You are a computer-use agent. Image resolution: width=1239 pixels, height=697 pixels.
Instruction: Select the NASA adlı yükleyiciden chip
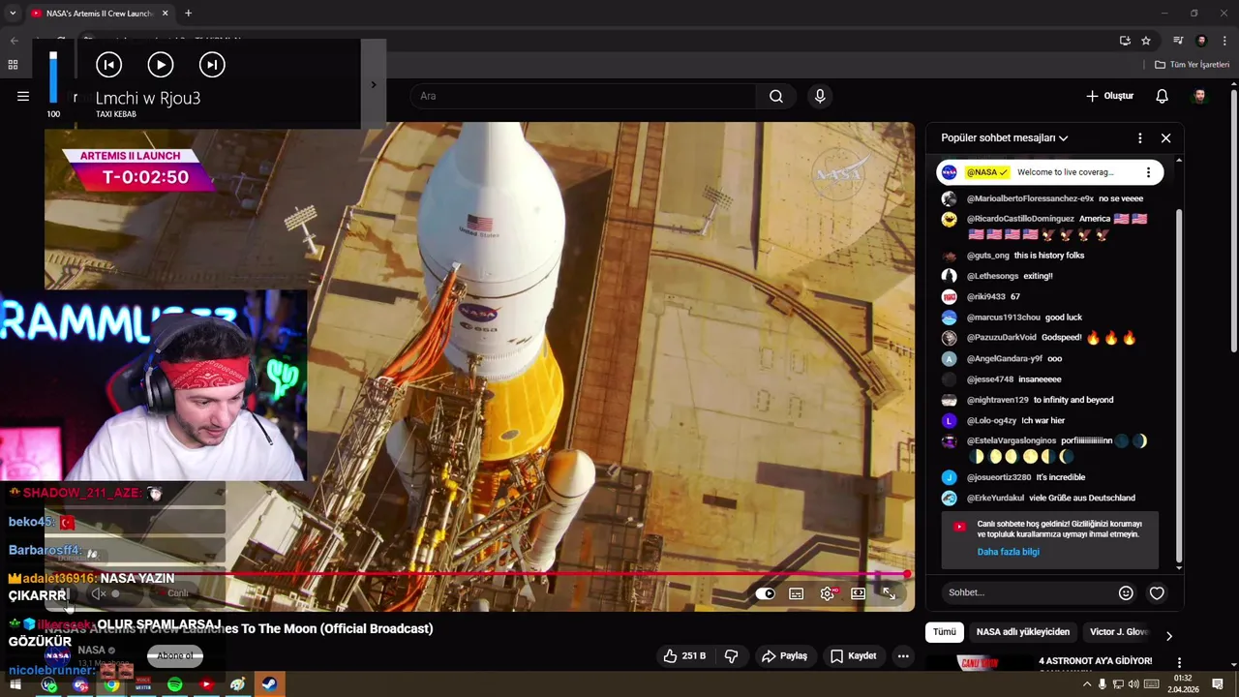click(x=1023, y=632)
